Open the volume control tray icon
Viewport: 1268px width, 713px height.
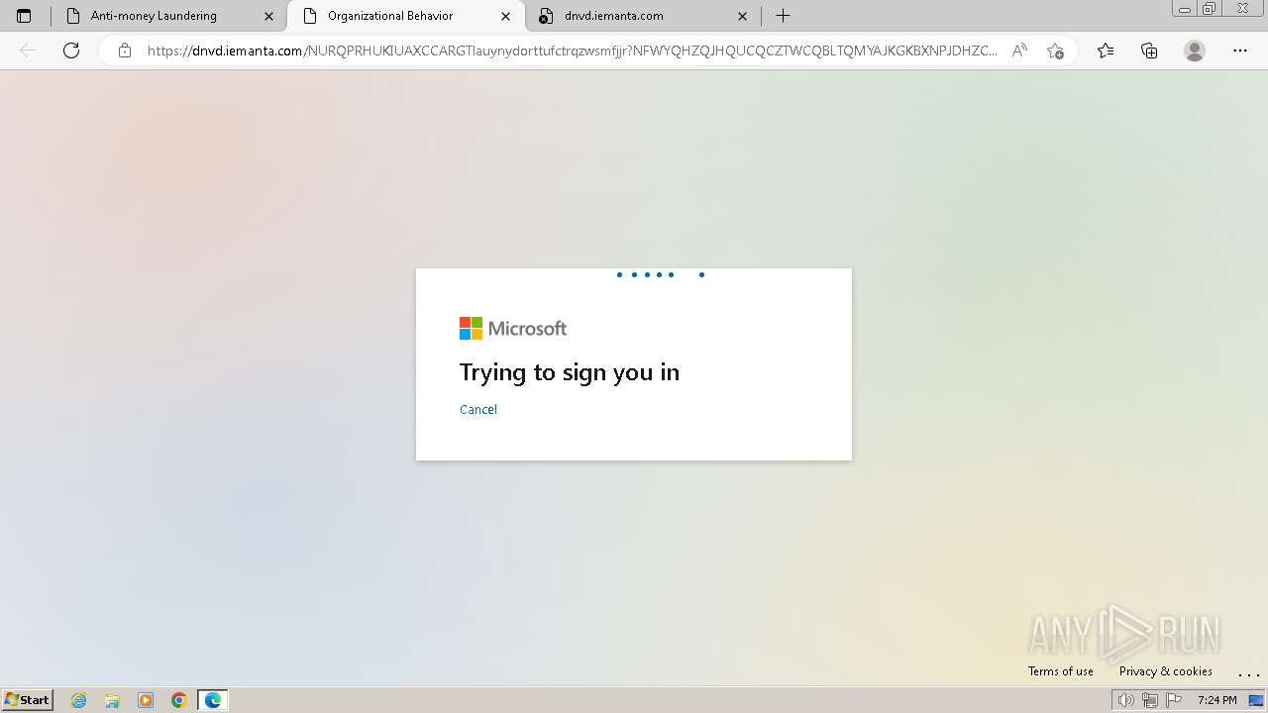[1125, 700]
